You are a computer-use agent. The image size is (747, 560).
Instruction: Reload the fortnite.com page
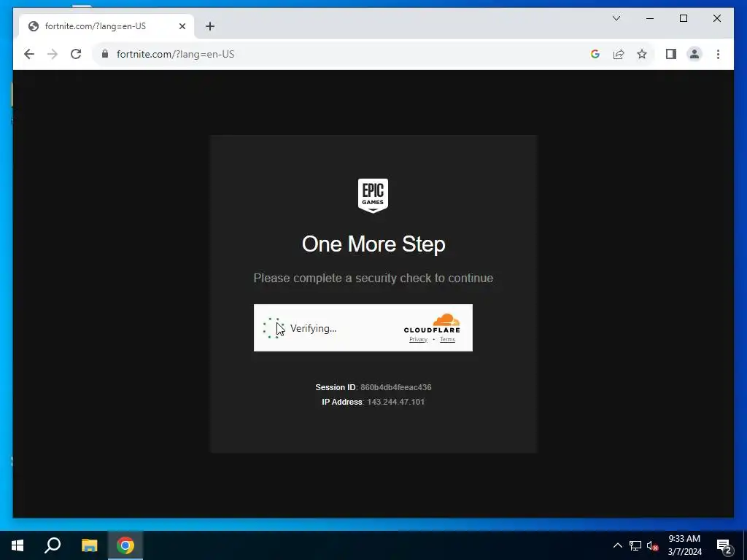pos(76,54)
